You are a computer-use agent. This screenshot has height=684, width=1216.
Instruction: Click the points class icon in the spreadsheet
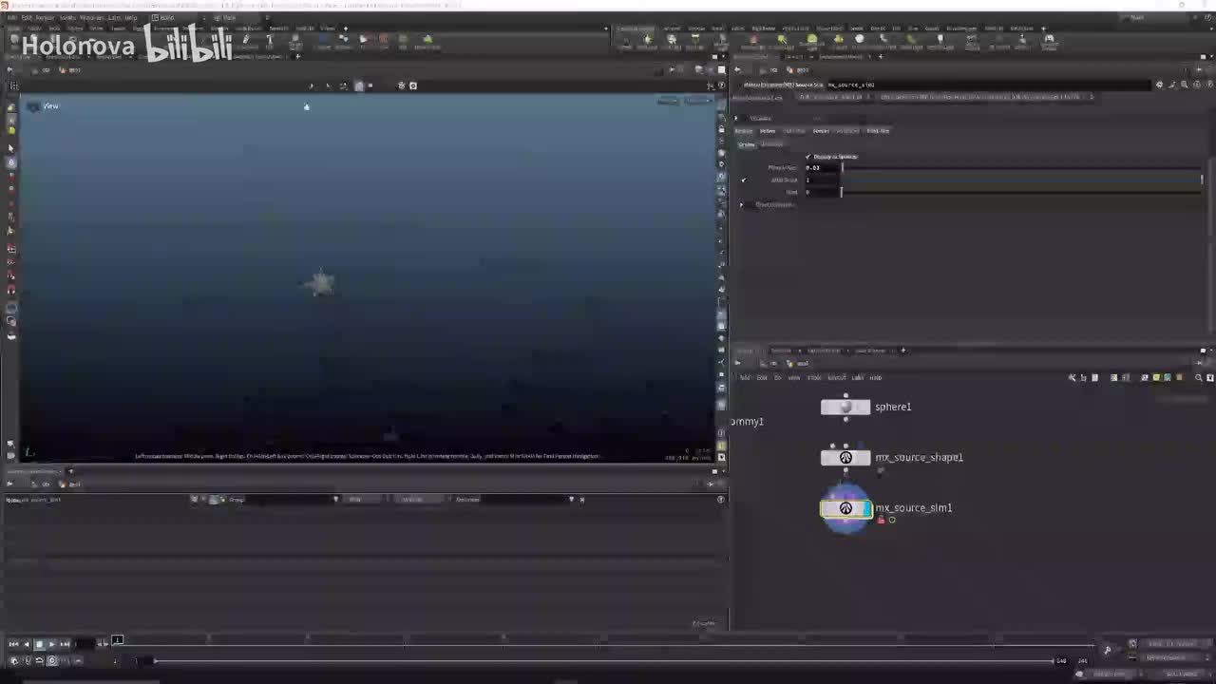pyautogui.click(x=195, y=500)
